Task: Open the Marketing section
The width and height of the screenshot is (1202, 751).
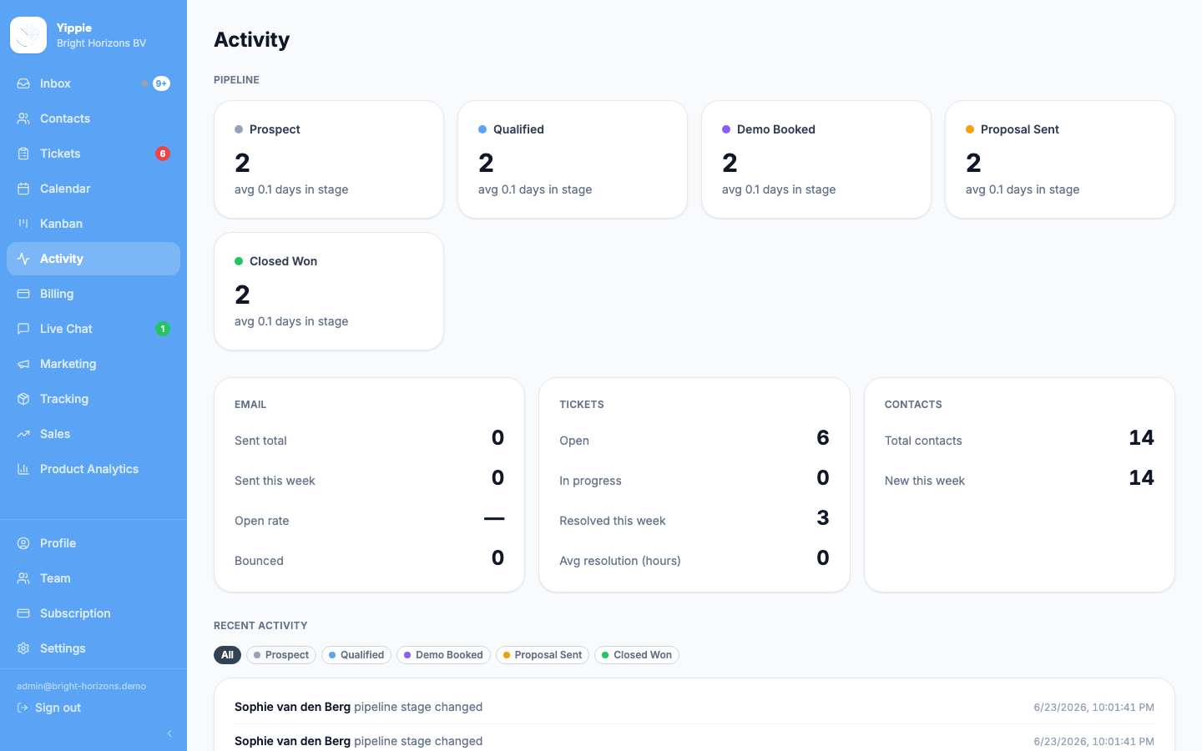Action: click(93, 364)
